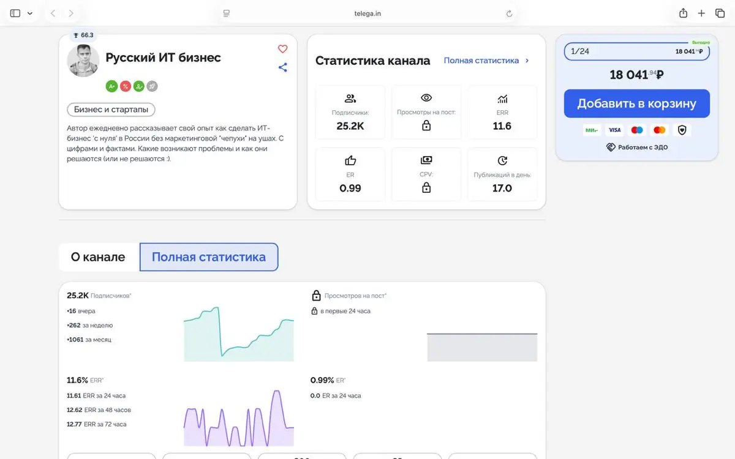Click the lock icon under Просмотры на пост
Image resolution: width=735 pixels, height=459 pixels.
click(426, 125)
